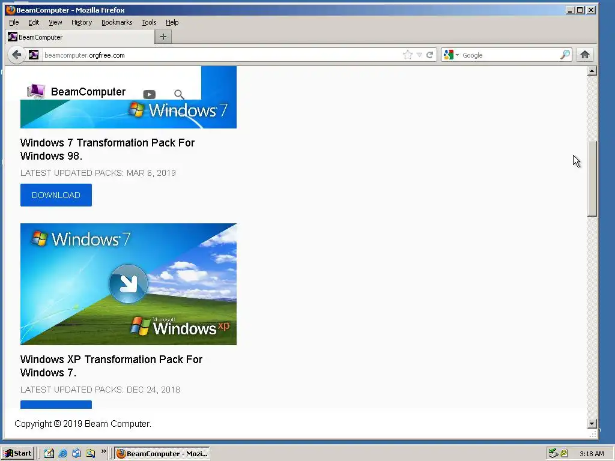Open the Edit menu
The height and width of the screenshot is (461, 615).
(x=34, y=22)
